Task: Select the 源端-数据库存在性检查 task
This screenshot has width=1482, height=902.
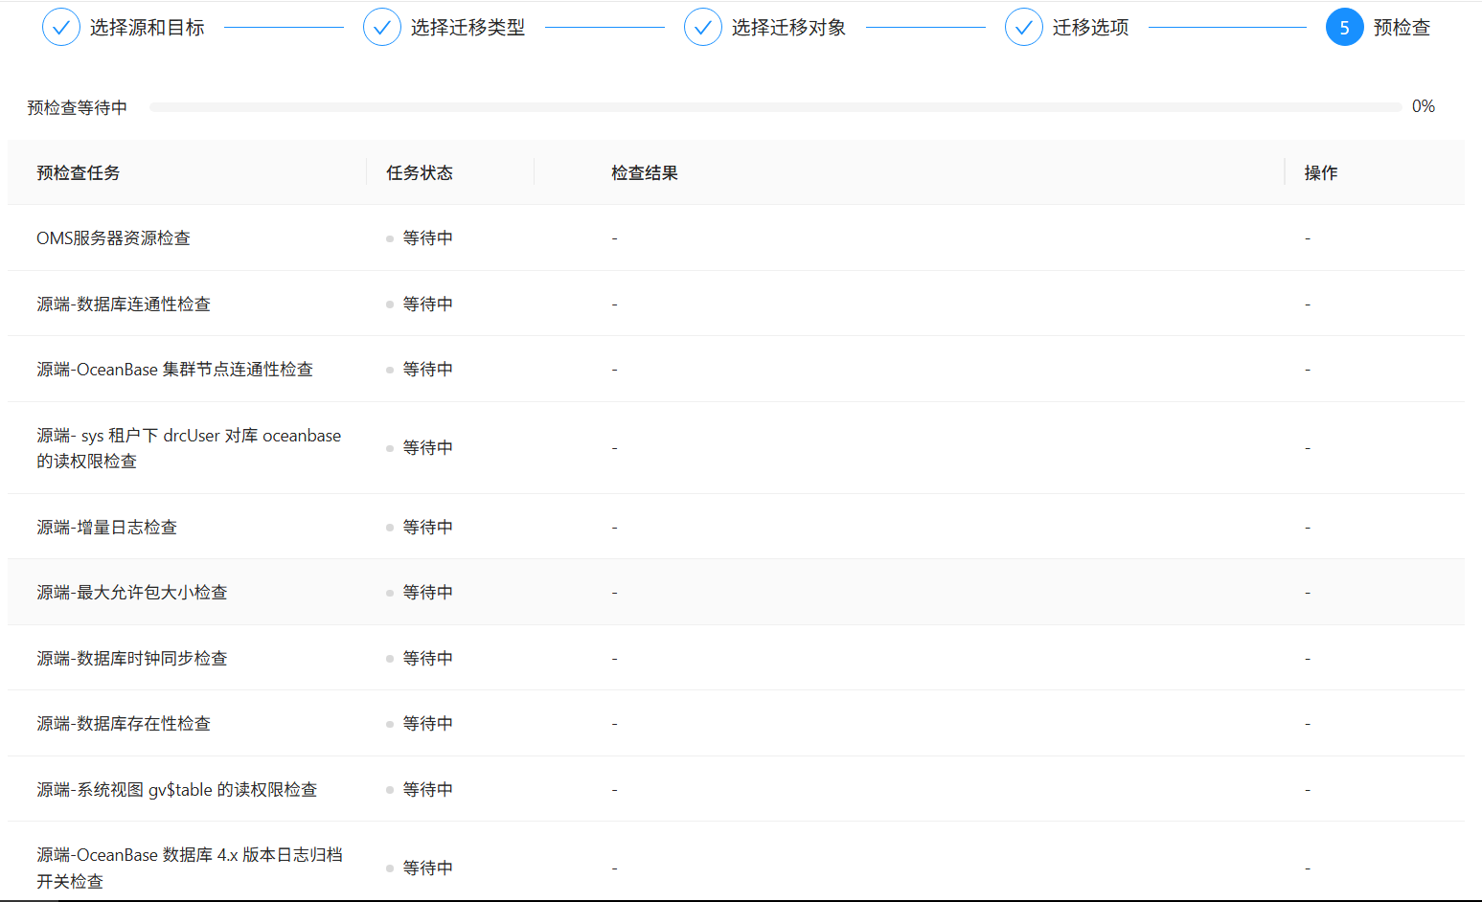Action: point(124,724)
